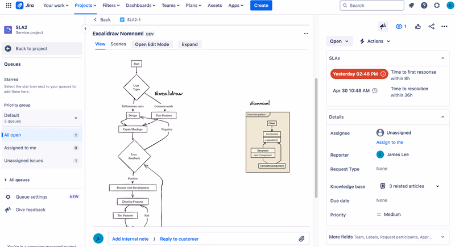Open notifications bell icon

coord(411,5)
